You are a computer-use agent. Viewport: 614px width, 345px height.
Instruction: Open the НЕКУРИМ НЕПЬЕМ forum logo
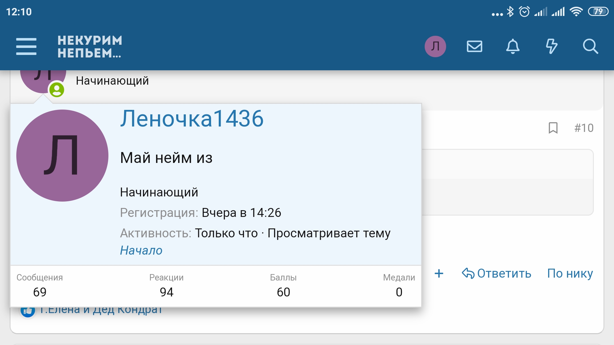pos(90,47)
